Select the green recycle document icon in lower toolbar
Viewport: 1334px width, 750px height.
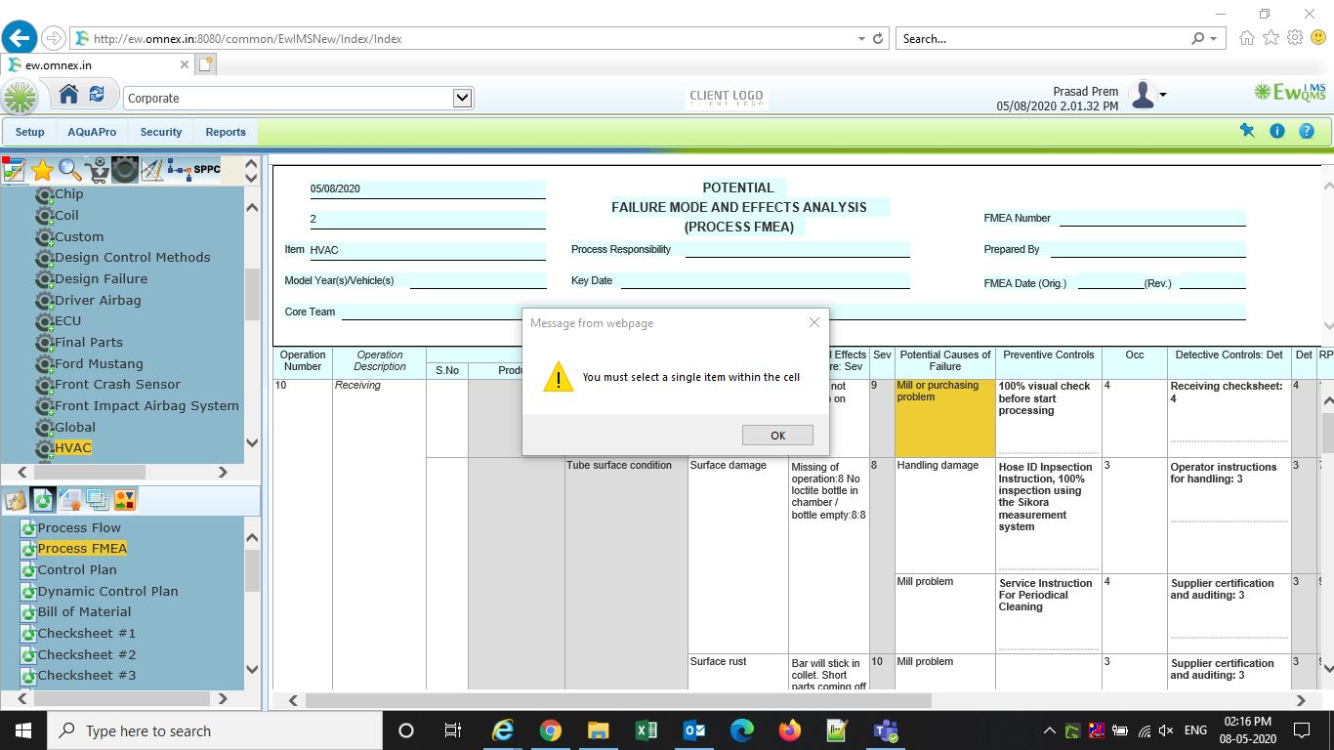point(42,501)
